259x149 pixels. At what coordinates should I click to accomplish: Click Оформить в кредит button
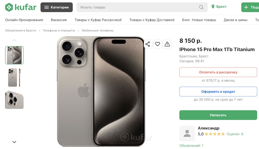(x=218, y=92)
